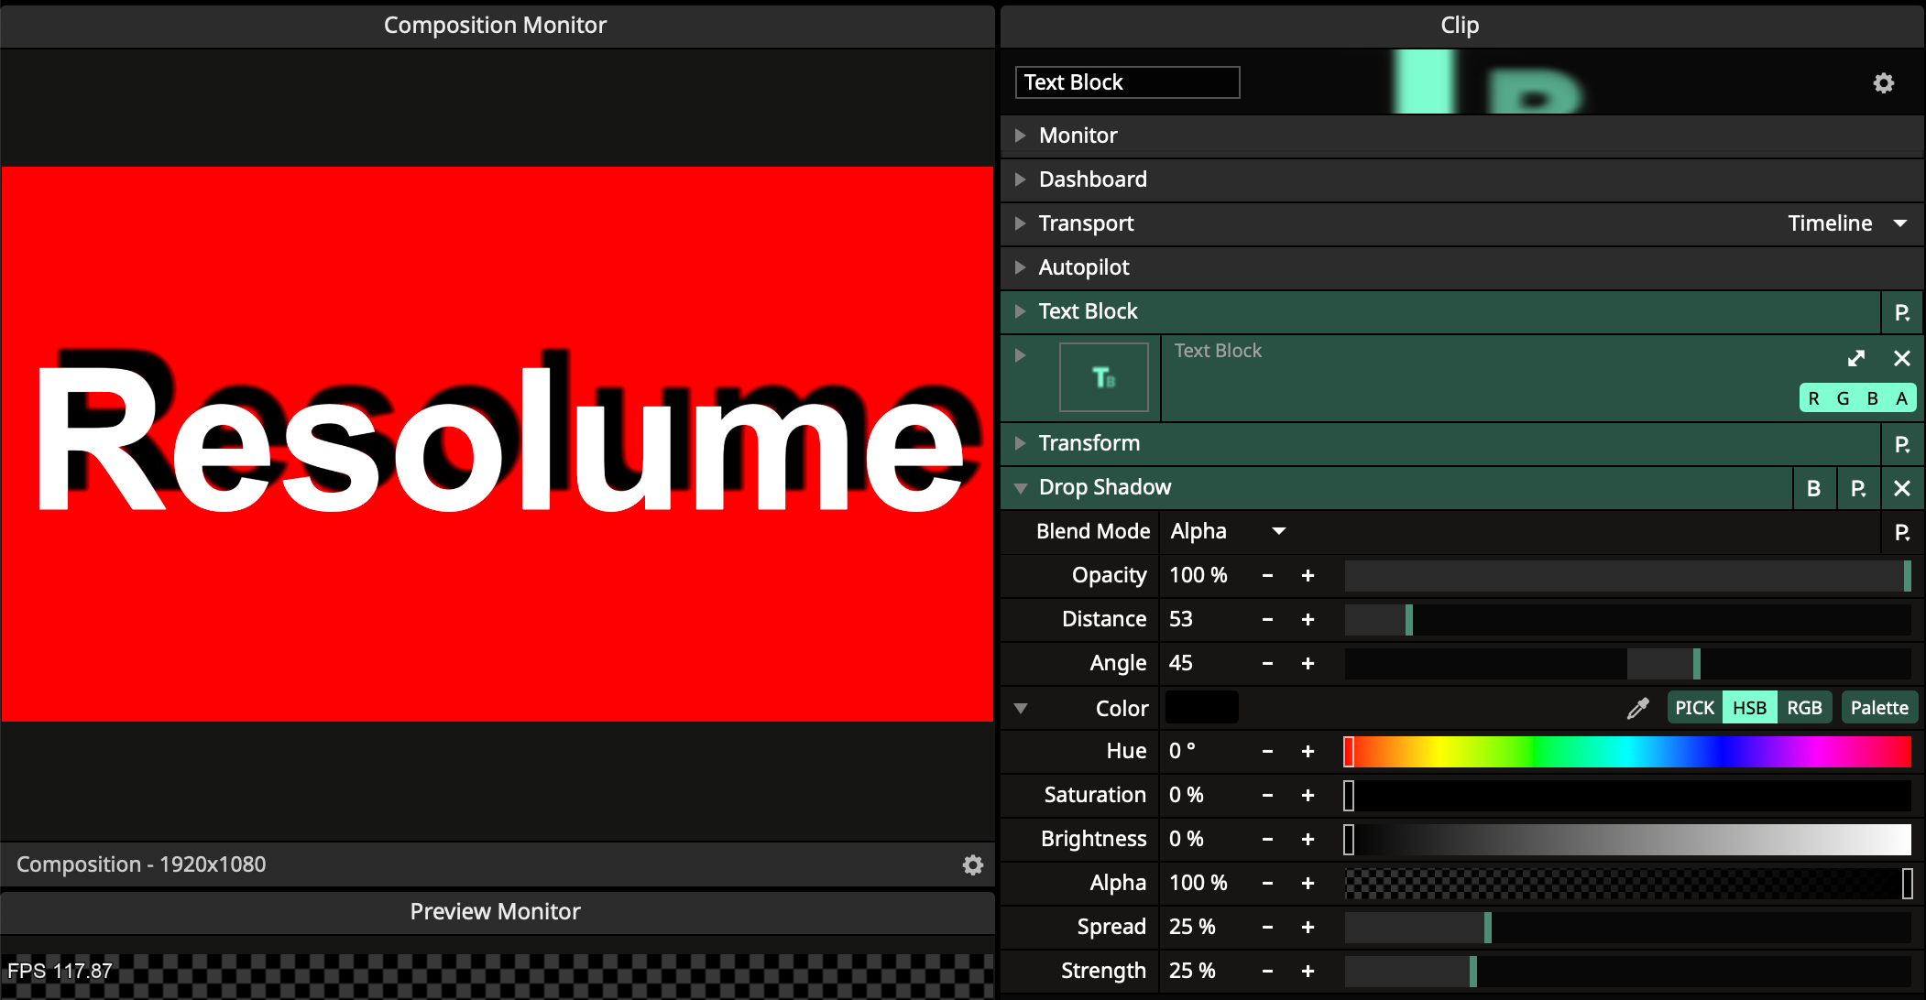Click the Drop Shadow preset P icon

click(x=1858, y=488)
